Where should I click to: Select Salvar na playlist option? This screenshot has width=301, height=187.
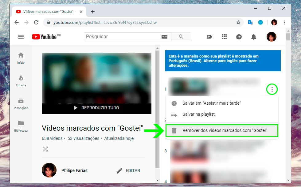pyautogui.click(x=198, y=114)
